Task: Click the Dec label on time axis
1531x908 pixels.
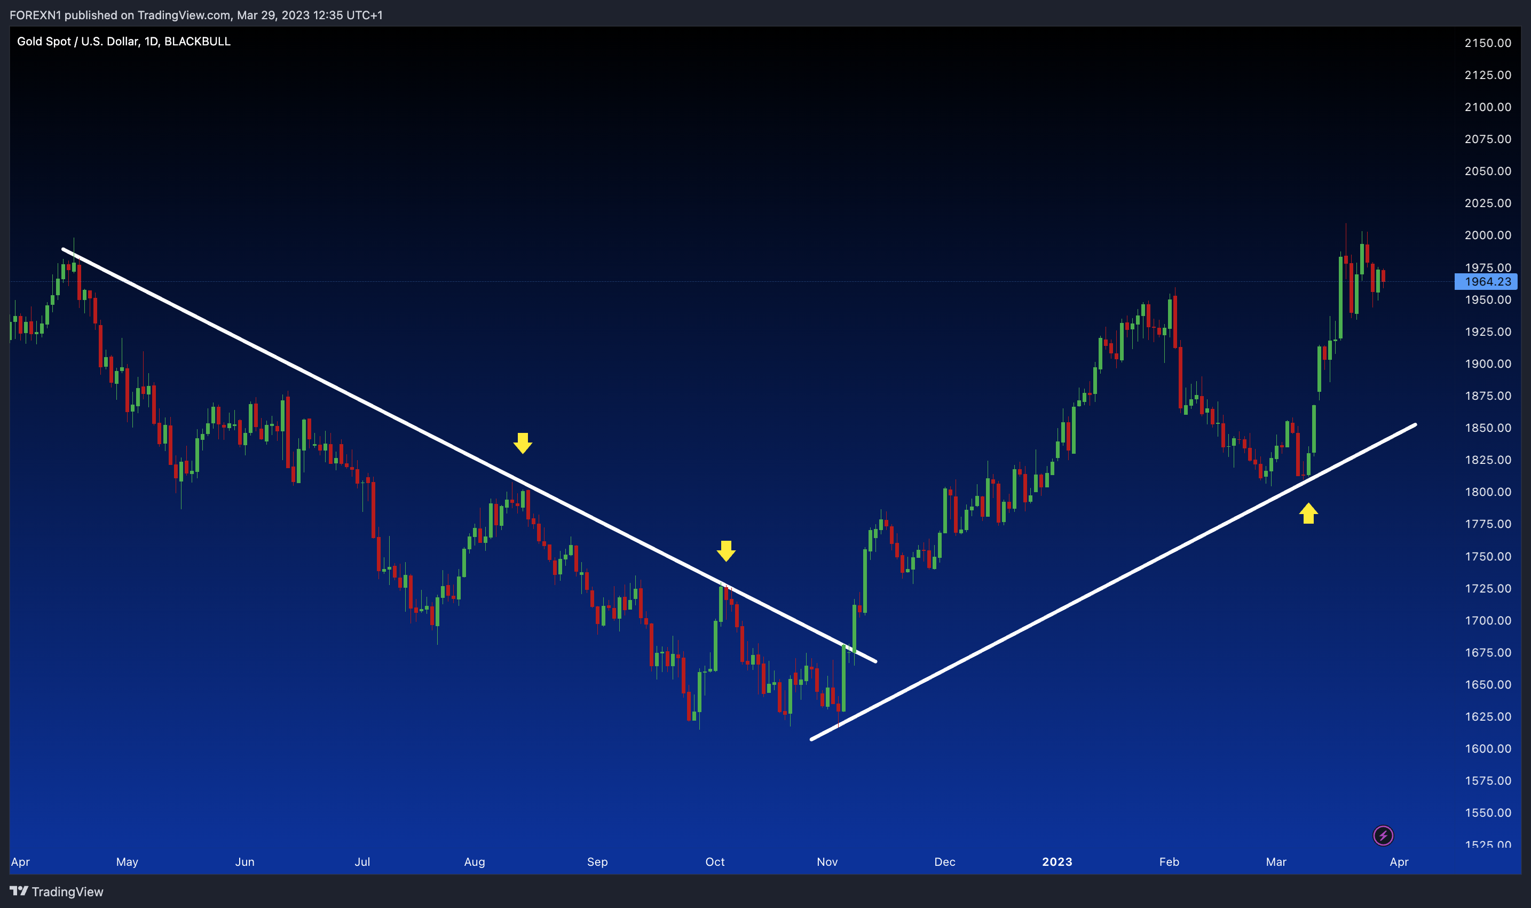Action: pos(944,862)
